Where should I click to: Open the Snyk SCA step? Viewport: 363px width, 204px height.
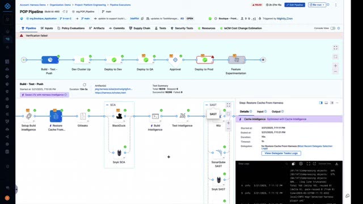119,152
